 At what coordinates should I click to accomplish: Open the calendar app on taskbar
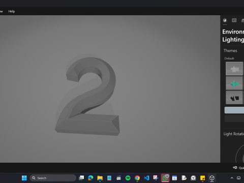point(174,178)
